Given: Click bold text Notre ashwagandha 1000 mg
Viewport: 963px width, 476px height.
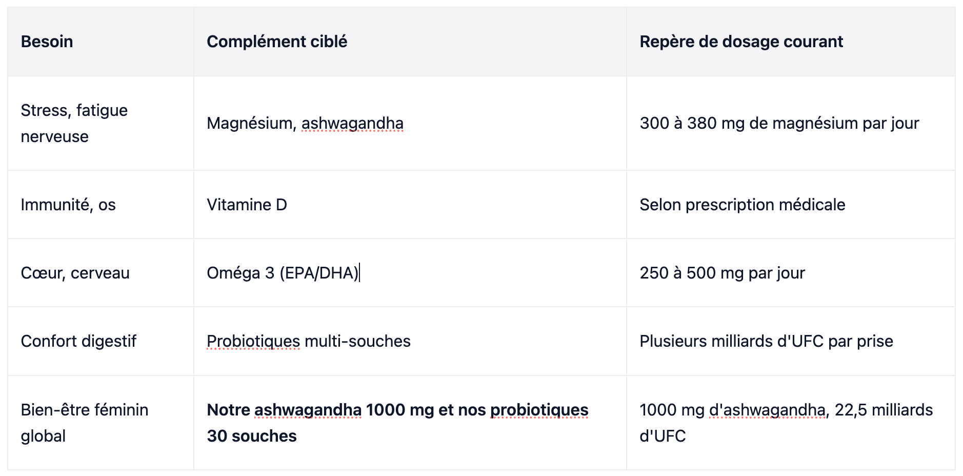Looking at the screenshot, I should pyautogui.click(x=320, y=410).
